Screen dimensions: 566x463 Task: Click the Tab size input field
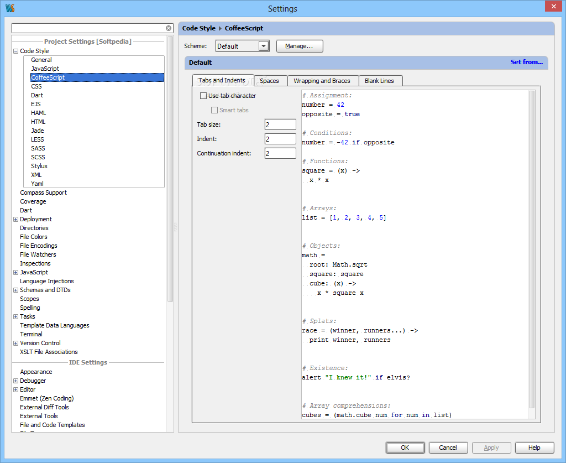point(280,124)
